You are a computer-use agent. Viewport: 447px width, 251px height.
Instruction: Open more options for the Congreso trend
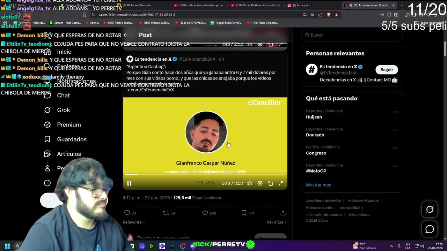pyautogui.click(x=395, y=148)
